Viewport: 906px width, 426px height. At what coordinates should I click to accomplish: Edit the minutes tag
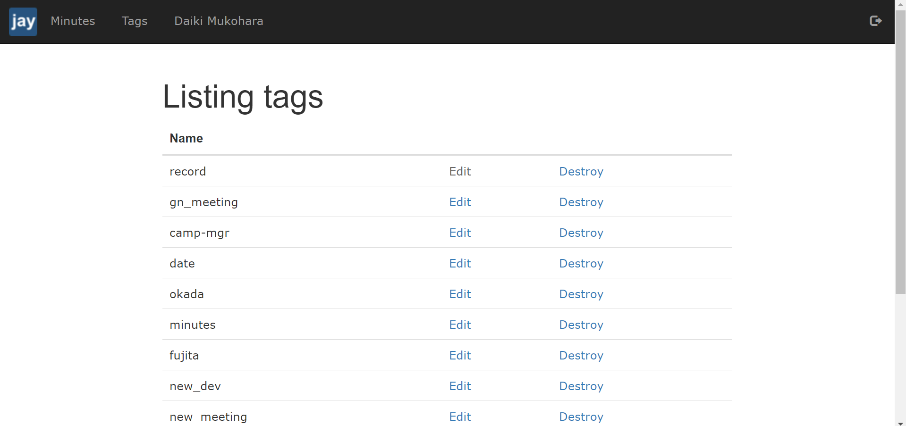pyautogui.click(x=460, y=325)
